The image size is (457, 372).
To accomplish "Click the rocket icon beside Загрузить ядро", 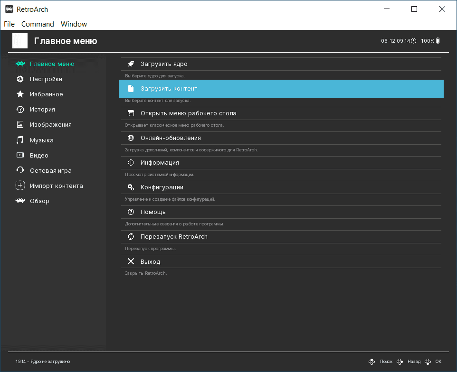I will [131, 64].
